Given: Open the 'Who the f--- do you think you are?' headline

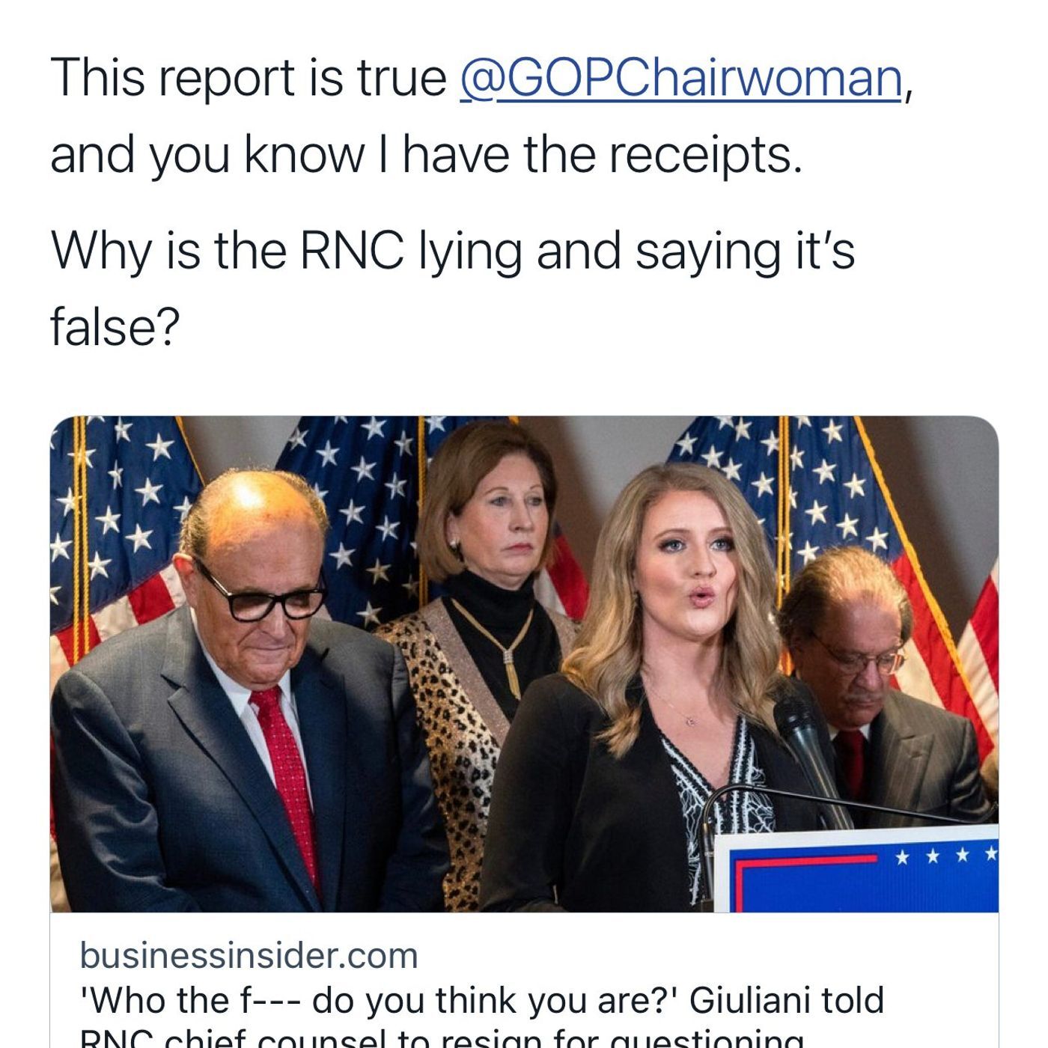Looking at the screenshot, I should coord(482,1000).
